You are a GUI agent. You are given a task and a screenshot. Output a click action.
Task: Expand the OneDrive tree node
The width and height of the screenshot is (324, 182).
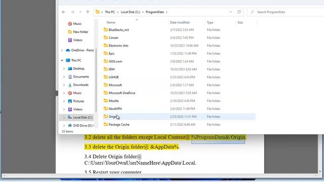coord(62,51)
